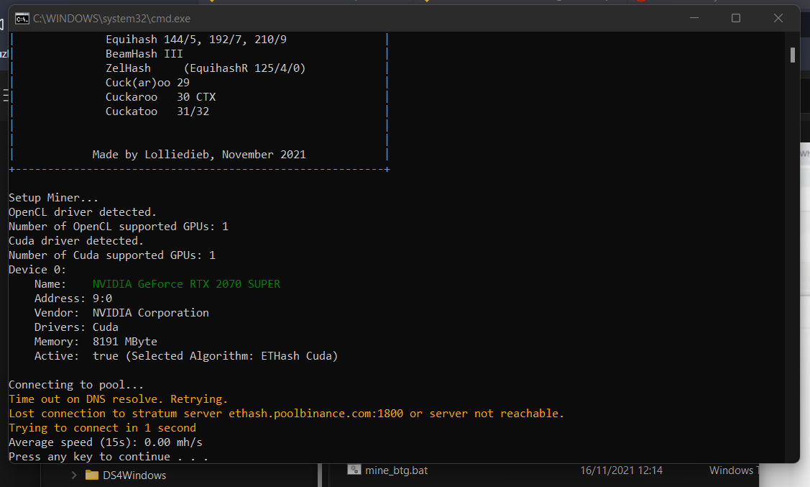Click the 'Press any key to continue' line
810x487 pixels.
(108, 457)
